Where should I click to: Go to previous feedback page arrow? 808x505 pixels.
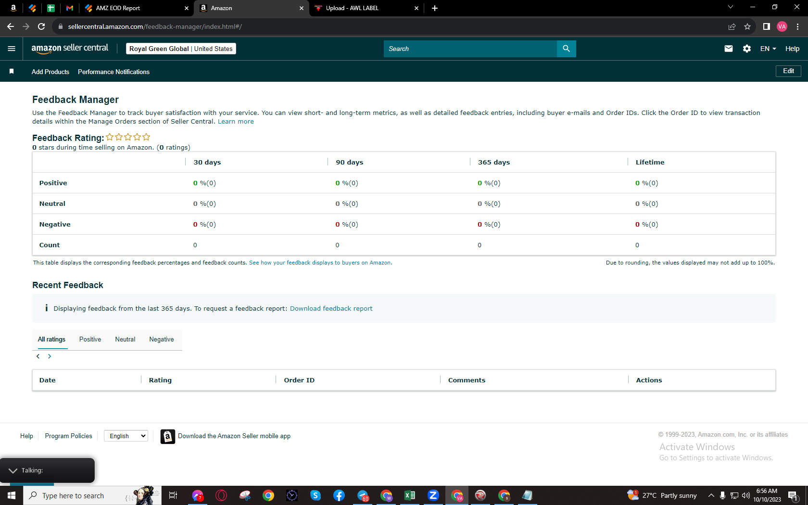coord(38,356)
